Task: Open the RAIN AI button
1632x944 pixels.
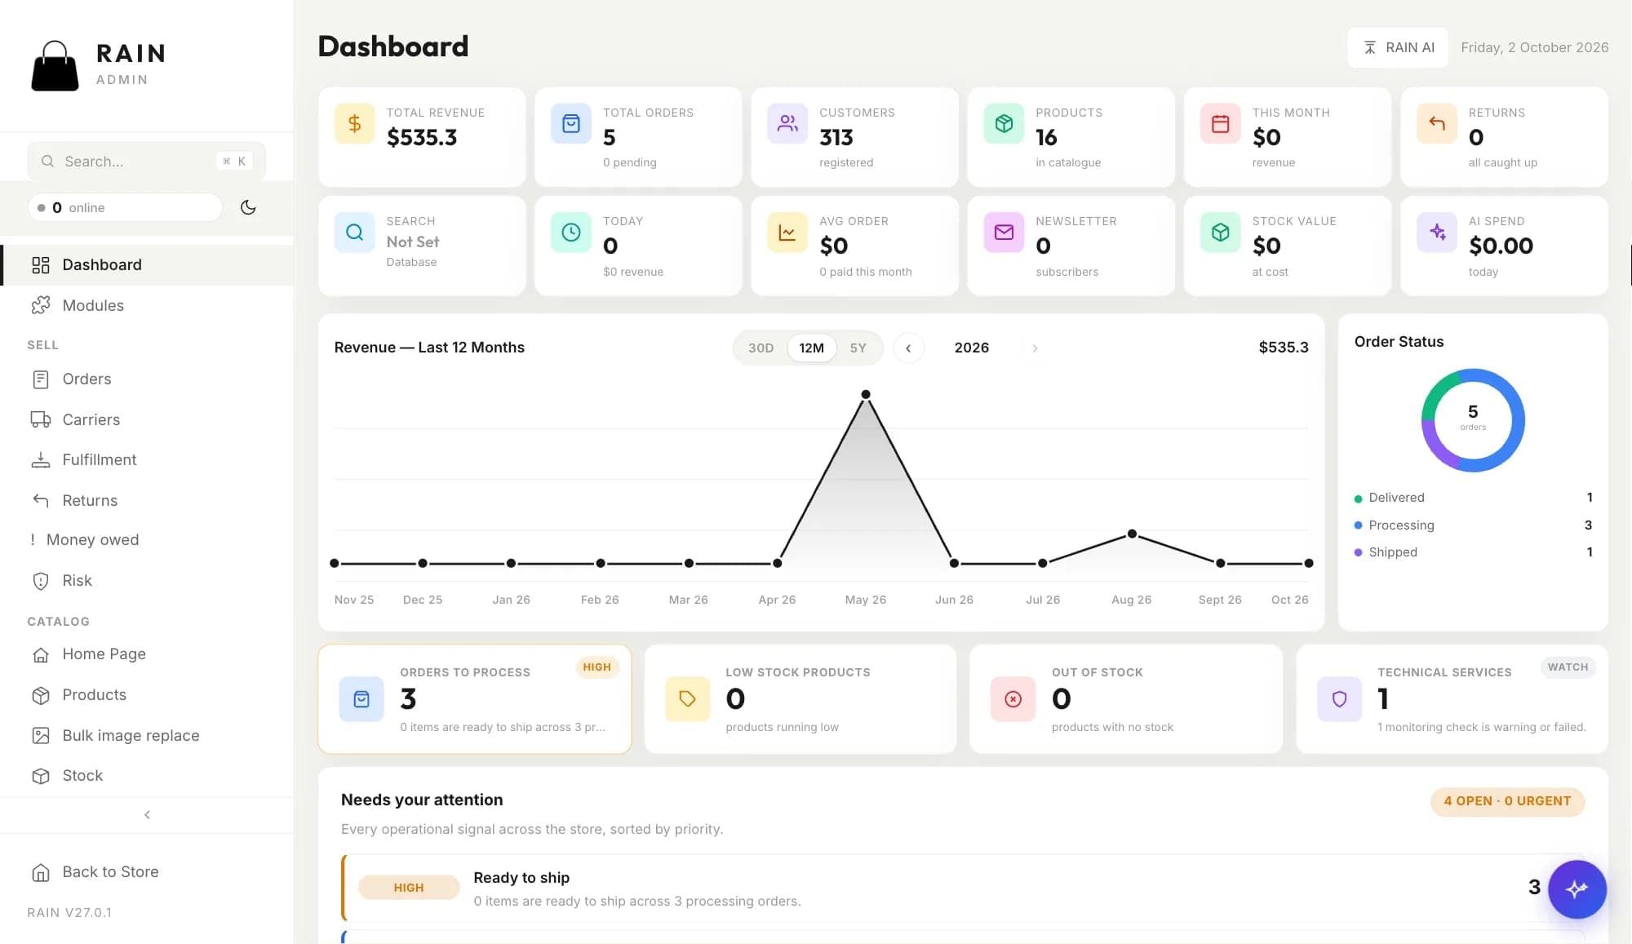Action: 1398,47
